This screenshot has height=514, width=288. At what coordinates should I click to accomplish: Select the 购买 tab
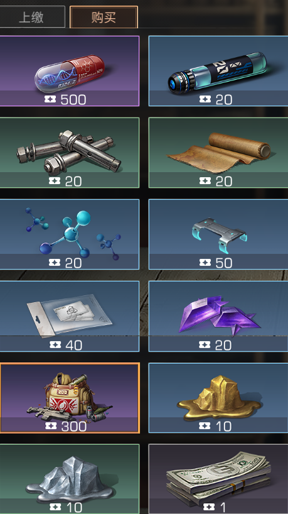click(104, 17)
